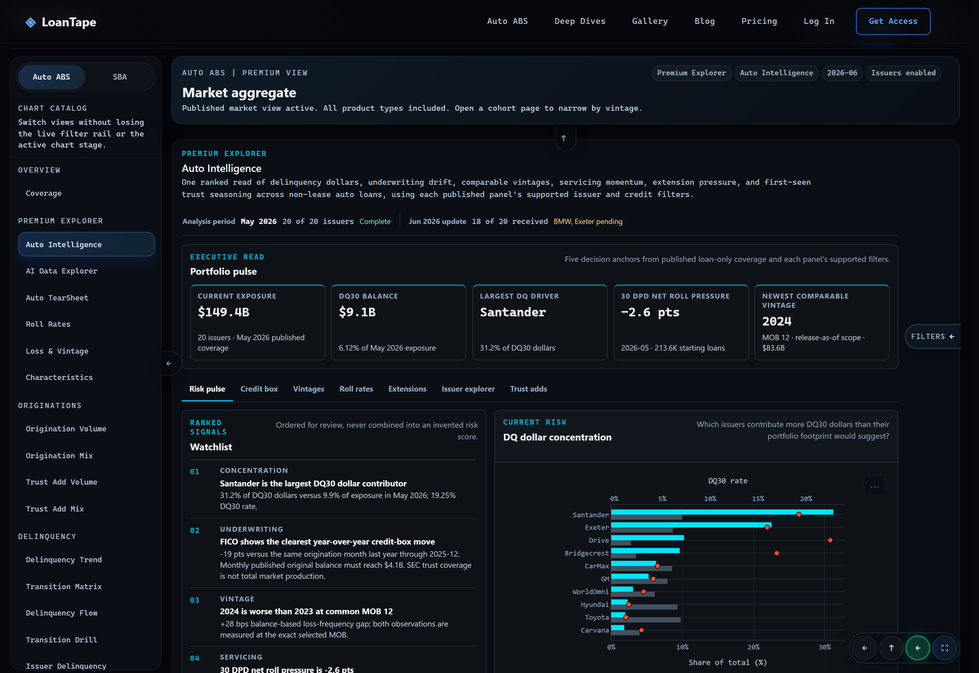Open Coverage in sidebar
Screen dimensions: 979x673
click(86, 193)
